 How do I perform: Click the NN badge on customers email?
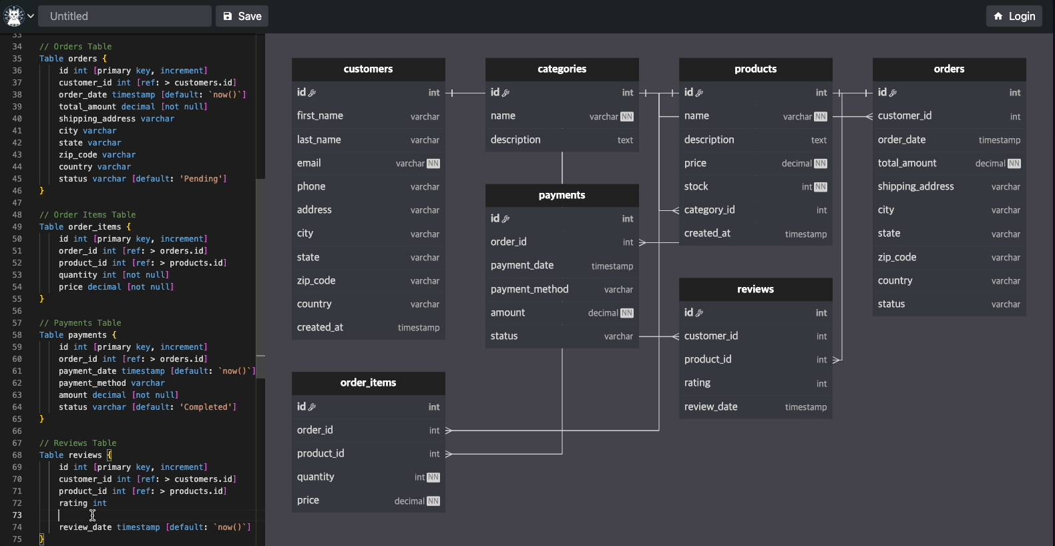pyautogui.click(x=433, y=164)
